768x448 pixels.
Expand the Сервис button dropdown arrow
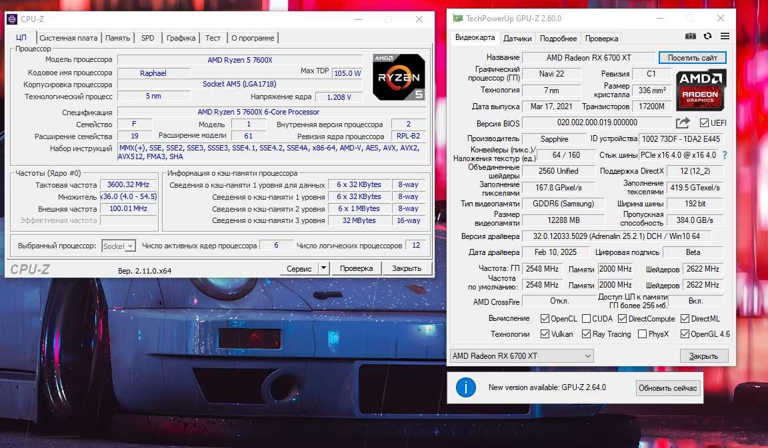(x=323, y=268)
